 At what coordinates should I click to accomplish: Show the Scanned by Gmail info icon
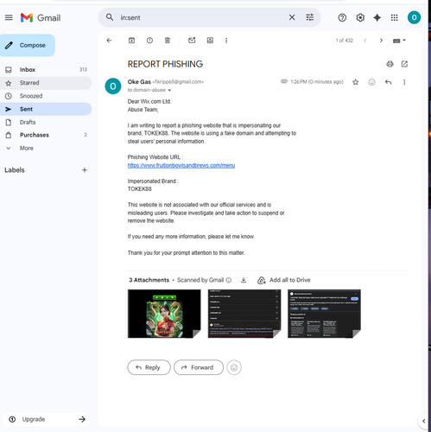[229, 280]
